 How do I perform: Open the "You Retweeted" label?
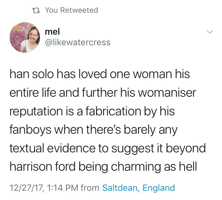(x=71, y=10)
